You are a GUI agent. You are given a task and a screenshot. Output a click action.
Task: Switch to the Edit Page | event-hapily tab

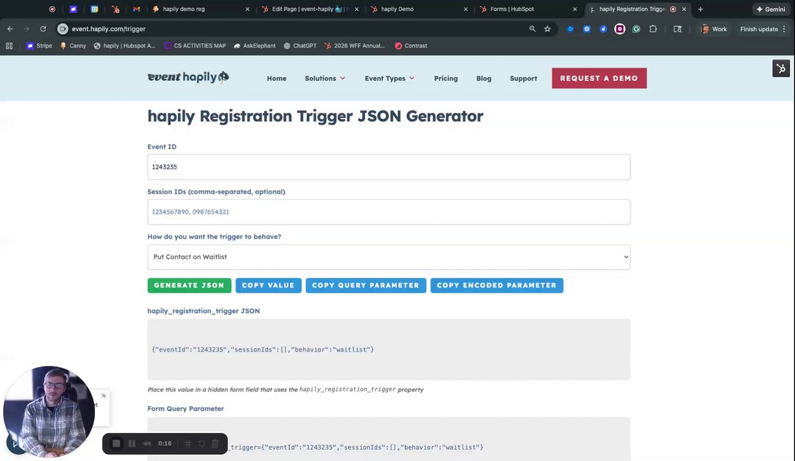coord(310,9)
